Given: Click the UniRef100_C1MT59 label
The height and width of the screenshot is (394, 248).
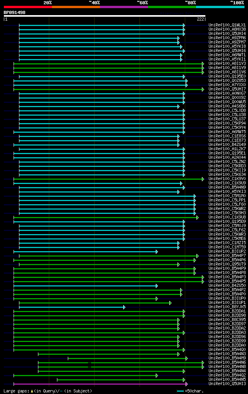Looking at the screenshot, I should pyautogui.click(x=227, y=247).
